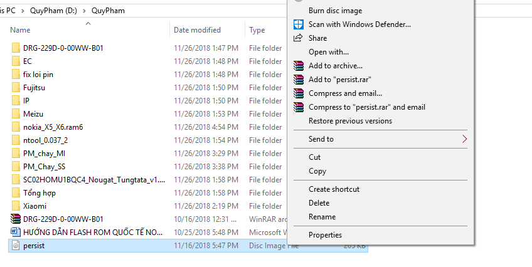Click the Share icon in context menu

point(298,38)
